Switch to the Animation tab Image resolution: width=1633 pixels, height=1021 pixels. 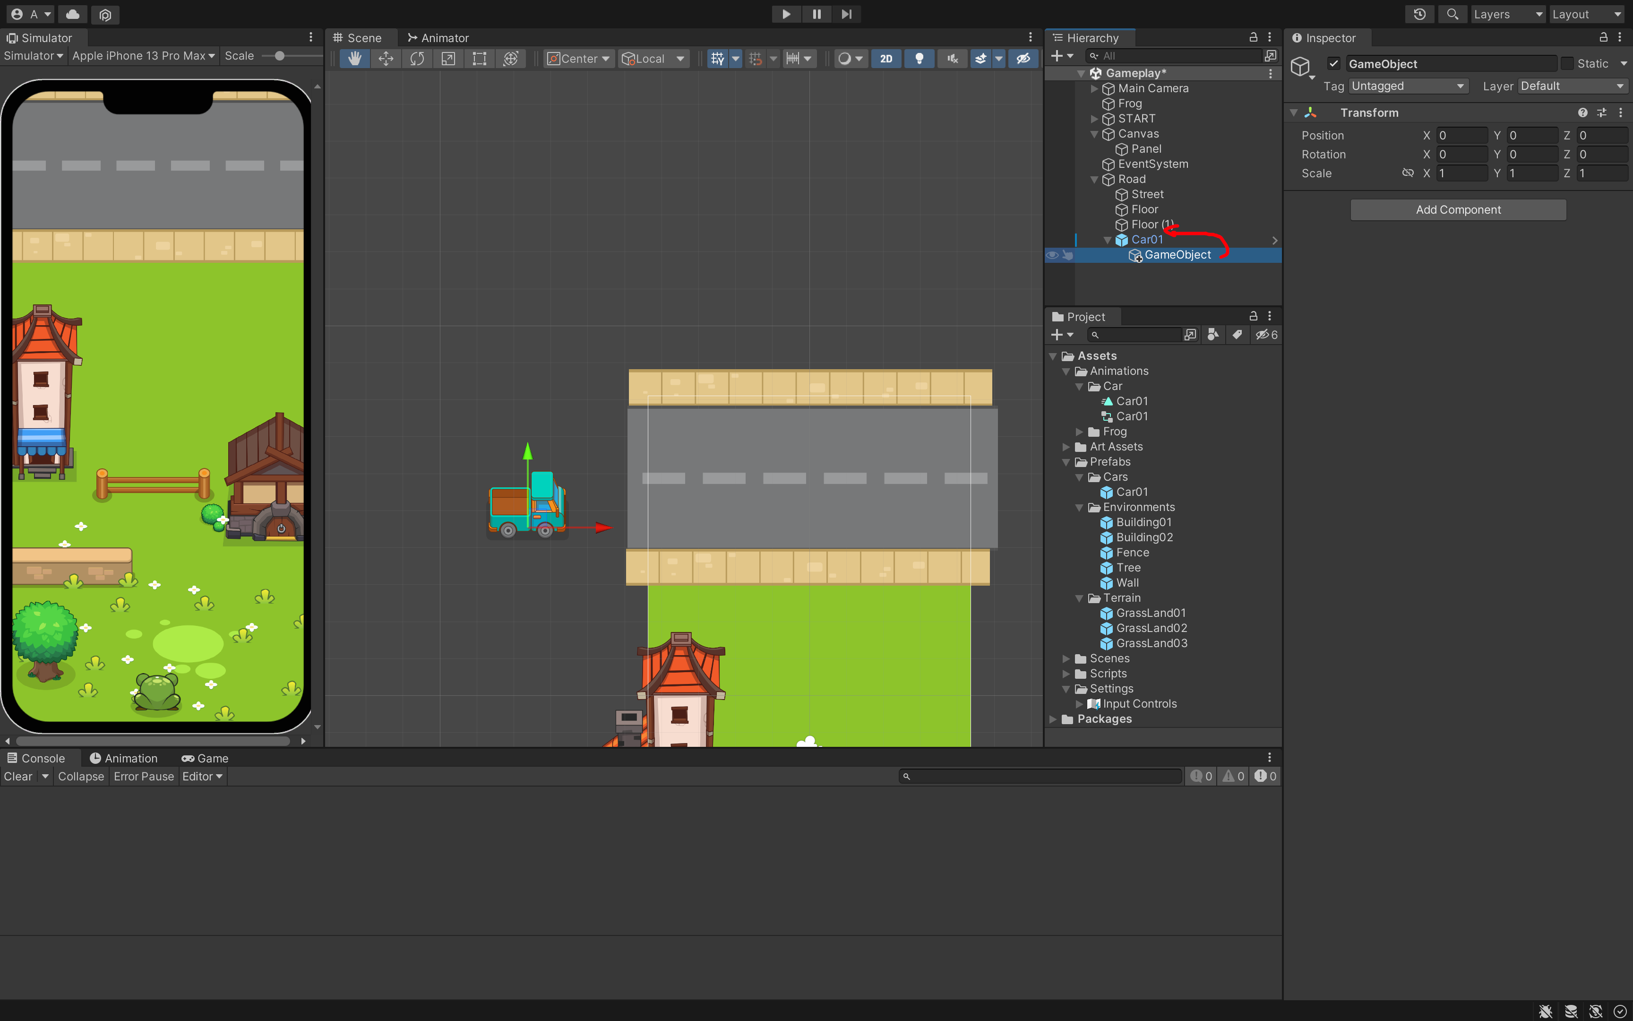pyautogui.click(x=124, y=758)
